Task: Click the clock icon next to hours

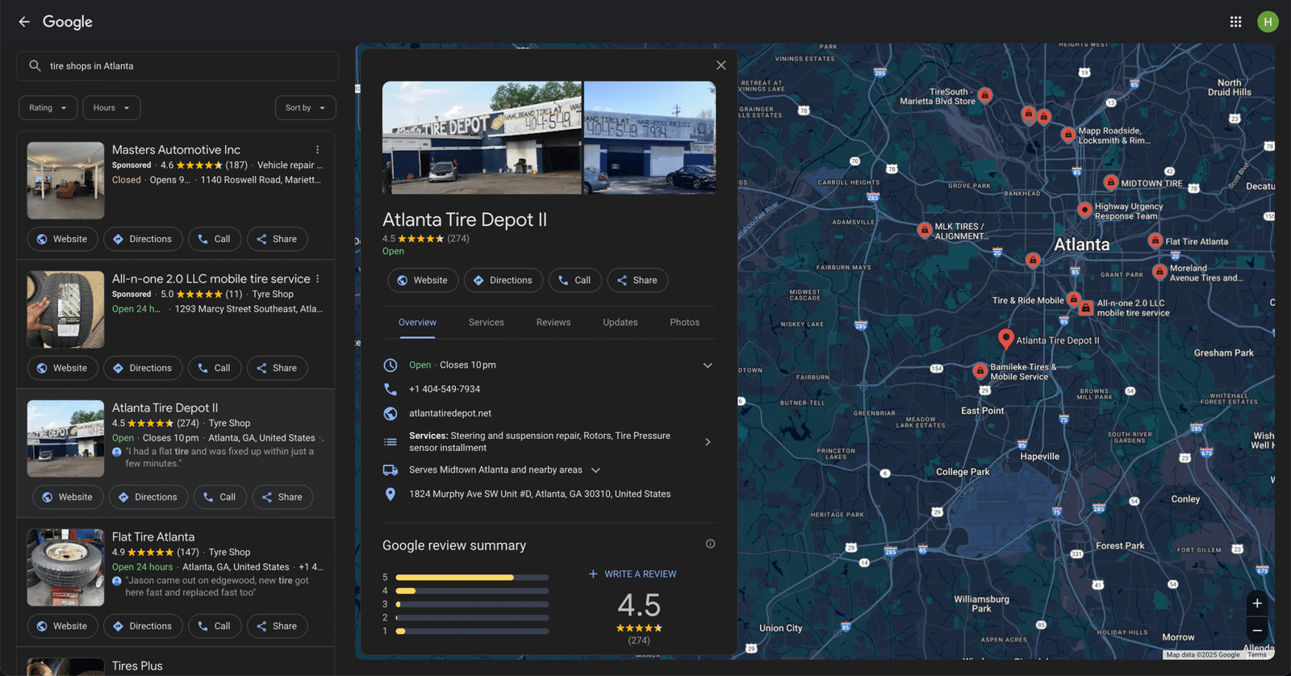Action: click(391, 365)
